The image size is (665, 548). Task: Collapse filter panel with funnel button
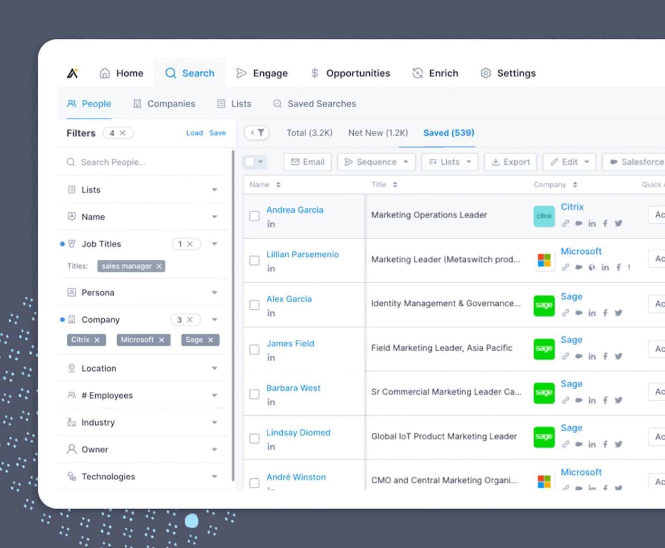[257, 133]
